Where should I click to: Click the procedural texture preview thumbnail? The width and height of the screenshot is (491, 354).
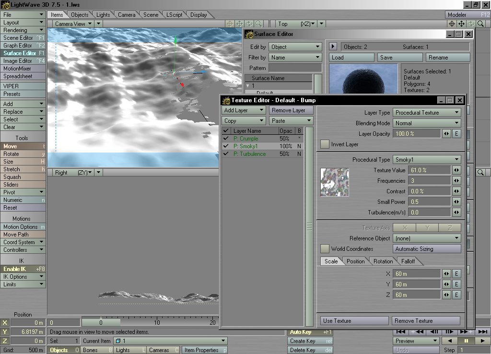334,182
